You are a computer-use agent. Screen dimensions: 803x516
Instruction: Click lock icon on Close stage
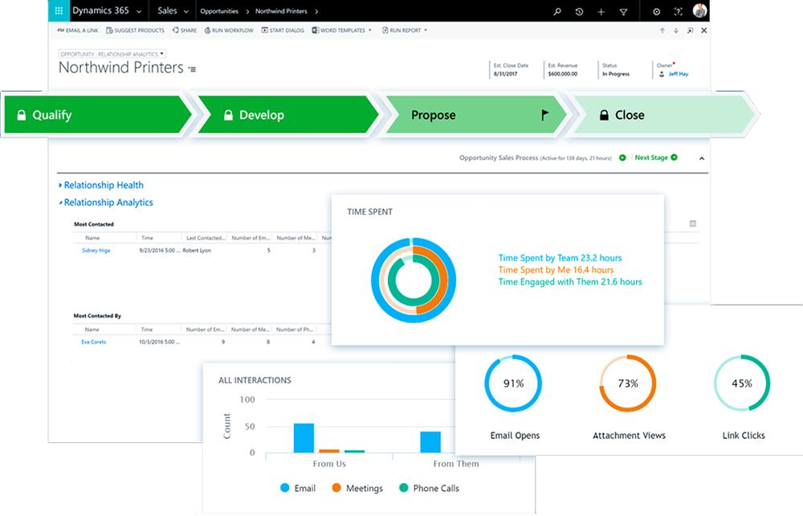(605, 115)
